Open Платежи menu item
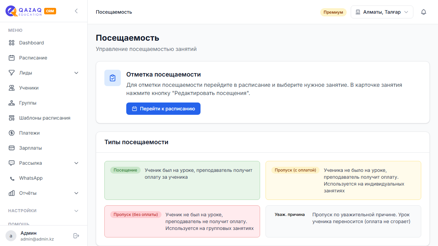The width and height of the screenshot is (438, 246). coord(44,133)
